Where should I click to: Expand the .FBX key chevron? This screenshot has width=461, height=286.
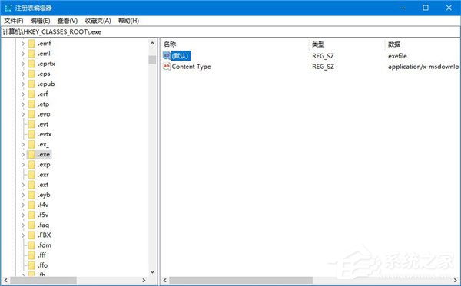click(x=23, y=235)
